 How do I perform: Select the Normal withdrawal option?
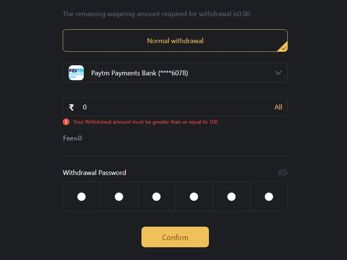coord(175,40)
